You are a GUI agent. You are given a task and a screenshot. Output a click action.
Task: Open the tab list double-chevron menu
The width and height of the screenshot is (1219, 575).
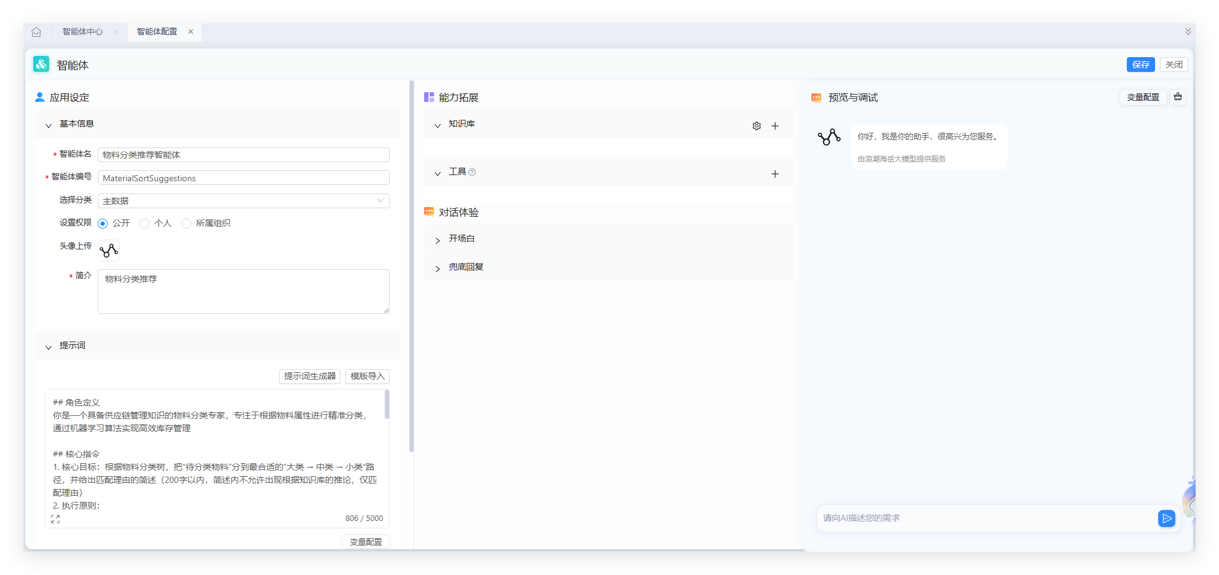(1188, 31)
